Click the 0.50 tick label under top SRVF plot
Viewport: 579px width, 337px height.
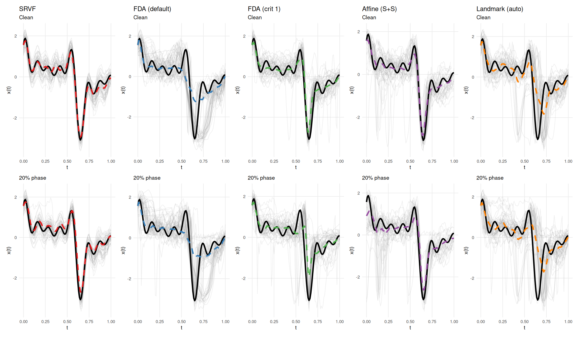[67, 161]
